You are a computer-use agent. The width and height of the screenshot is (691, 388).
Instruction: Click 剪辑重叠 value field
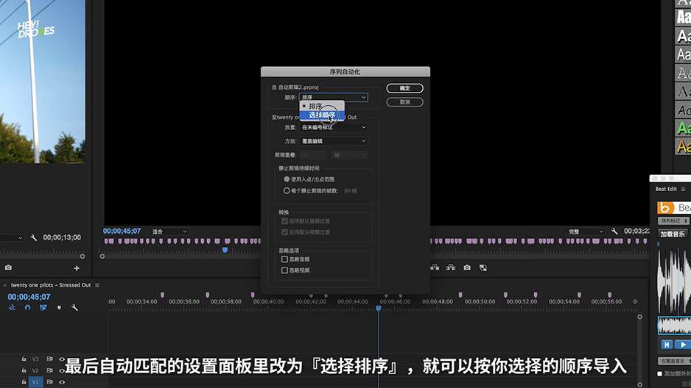click(x=313, y=154)
